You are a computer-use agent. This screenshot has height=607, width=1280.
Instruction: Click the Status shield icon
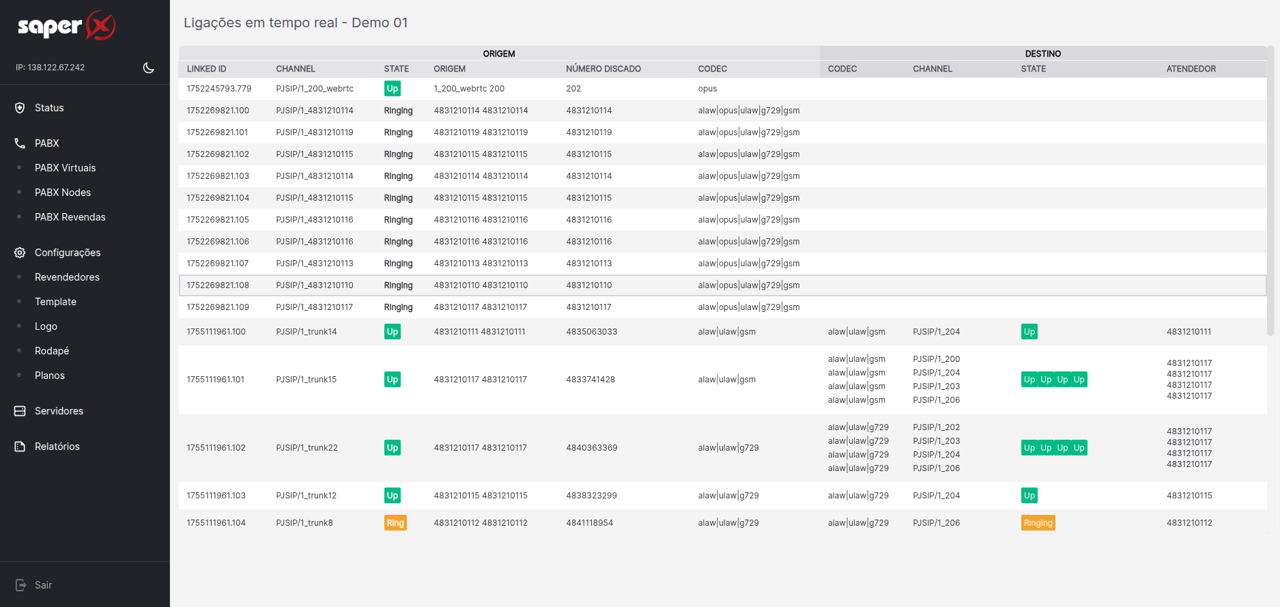pyautogui.click(x=20, y=108)
